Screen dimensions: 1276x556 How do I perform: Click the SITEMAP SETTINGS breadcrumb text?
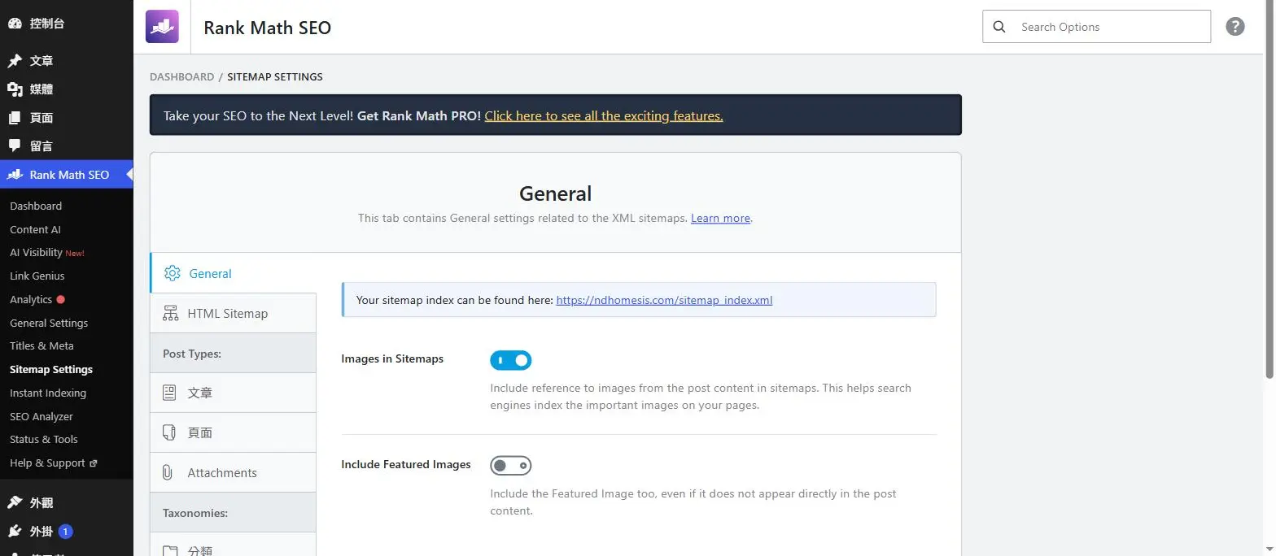275,76
